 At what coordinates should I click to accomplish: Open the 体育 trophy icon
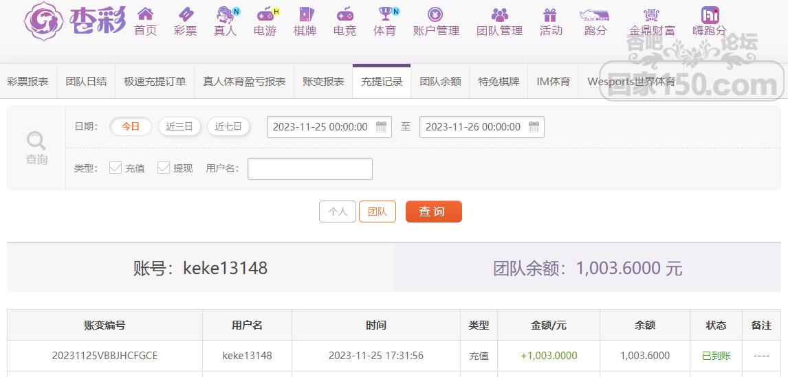384,14
